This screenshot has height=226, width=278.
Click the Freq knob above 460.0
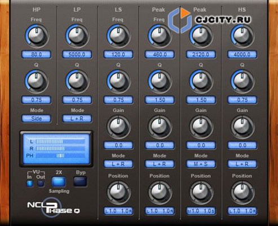click(160, 36)
